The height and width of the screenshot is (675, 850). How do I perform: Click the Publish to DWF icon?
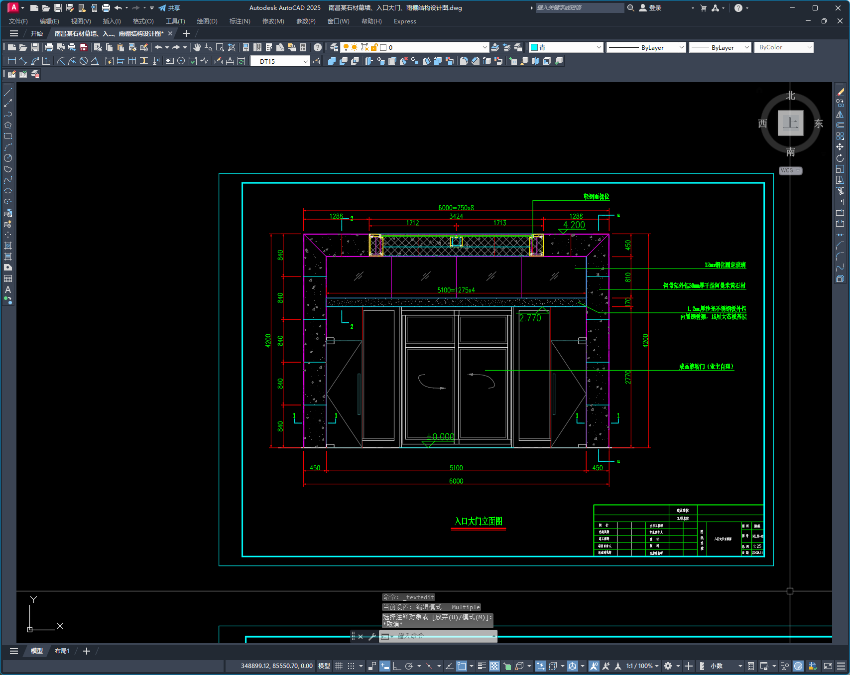click(84, 47)
